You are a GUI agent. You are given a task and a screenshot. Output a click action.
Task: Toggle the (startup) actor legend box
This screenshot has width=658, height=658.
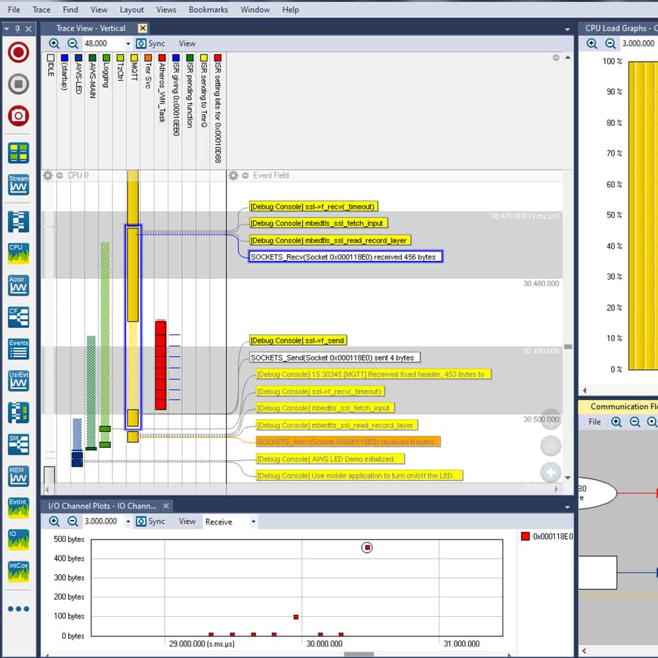pyautogui.click(x=65, y=57)
